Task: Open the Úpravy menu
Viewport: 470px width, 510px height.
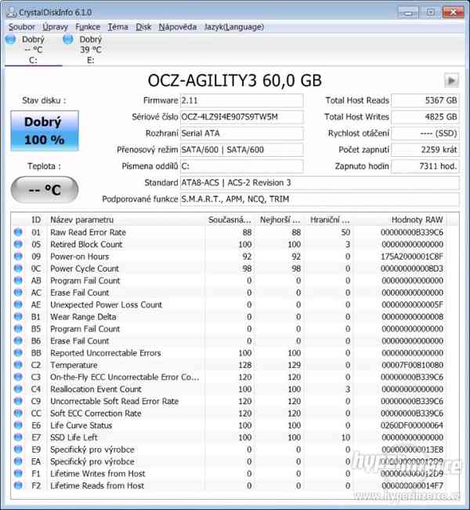Action: (x=55, y=27)
